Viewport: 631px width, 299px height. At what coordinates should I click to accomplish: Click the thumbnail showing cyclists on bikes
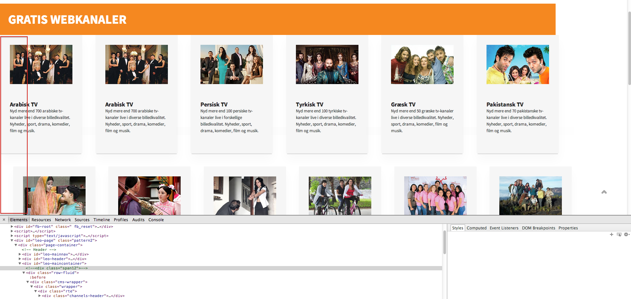click(x=340, y=195)
